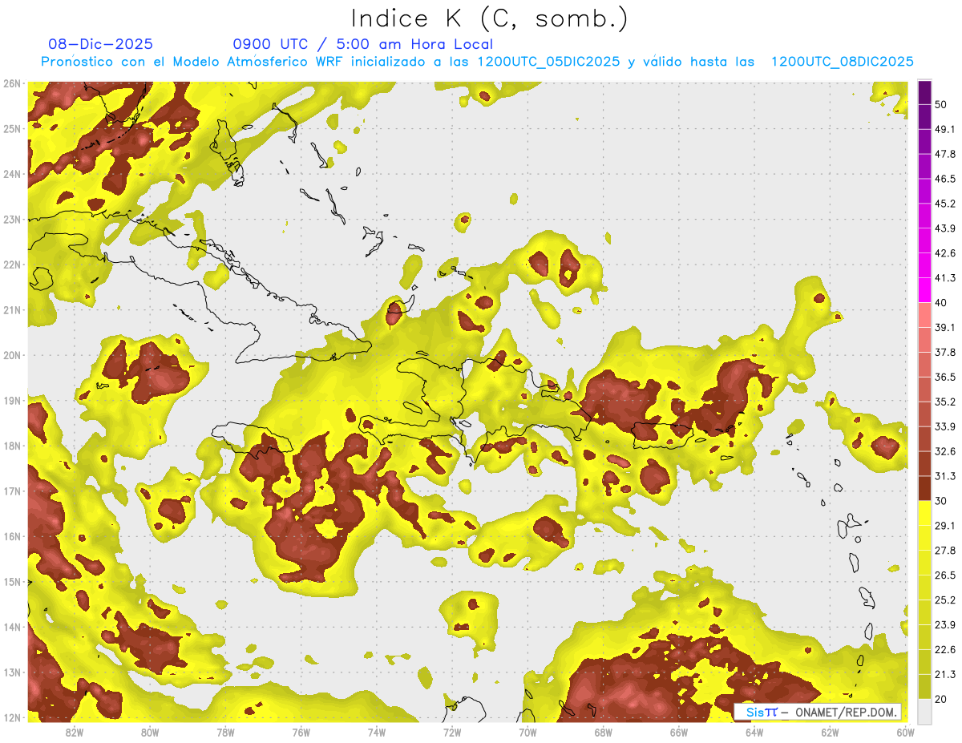Click the latitude axis label "15N"
962x743 pixels.
(x=12, y=582)
